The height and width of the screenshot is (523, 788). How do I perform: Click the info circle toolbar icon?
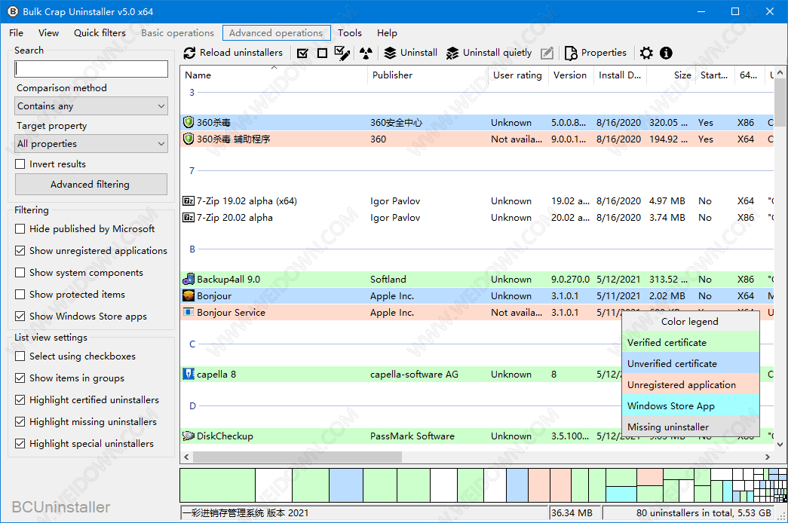pyautogui.click(x=666, y=53)
